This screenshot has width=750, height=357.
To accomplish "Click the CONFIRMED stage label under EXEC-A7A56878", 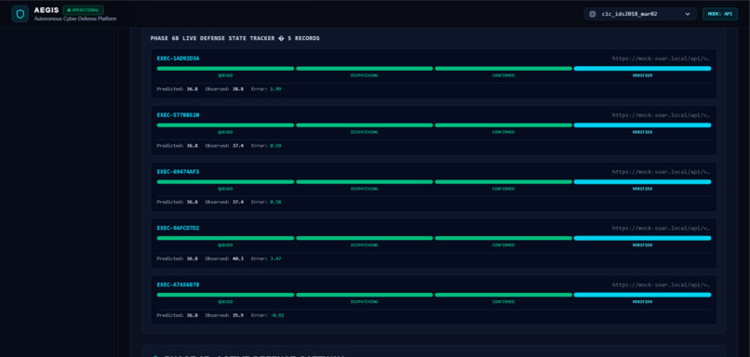I will tap(503, 301).
